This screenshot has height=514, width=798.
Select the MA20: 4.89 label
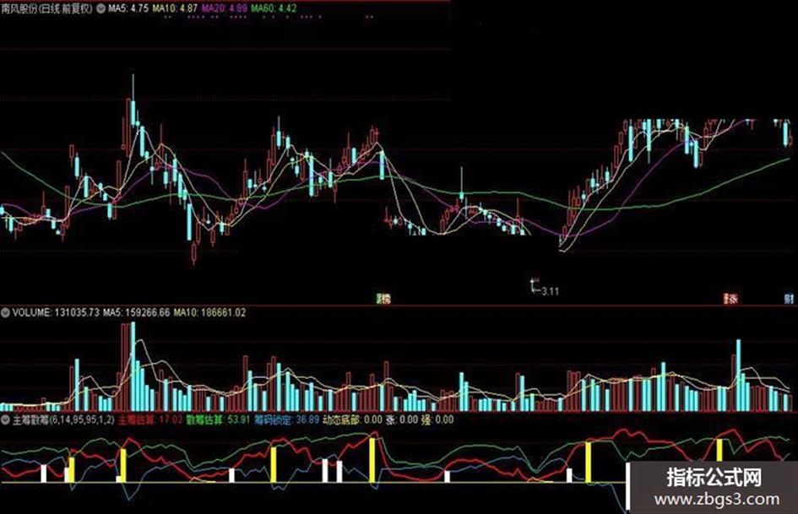pos(225,8)
